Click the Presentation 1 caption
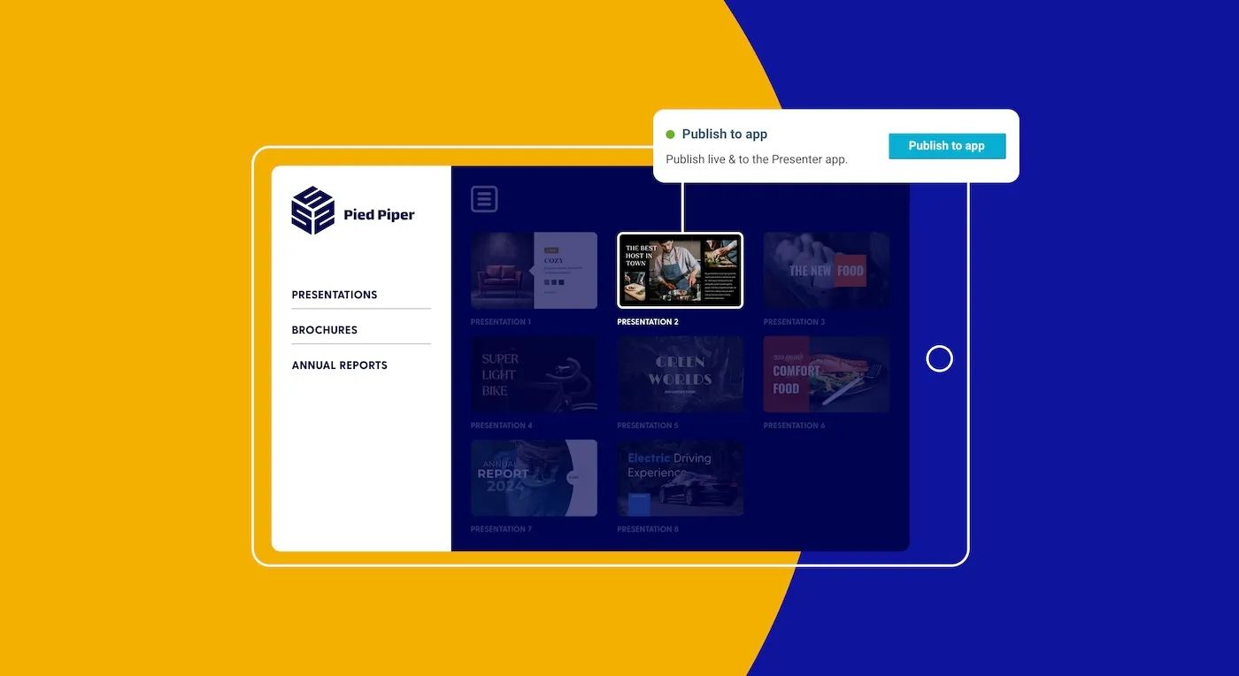This screenshot has width=1239, height=676. pyautogui.click(x=501, y=322)
